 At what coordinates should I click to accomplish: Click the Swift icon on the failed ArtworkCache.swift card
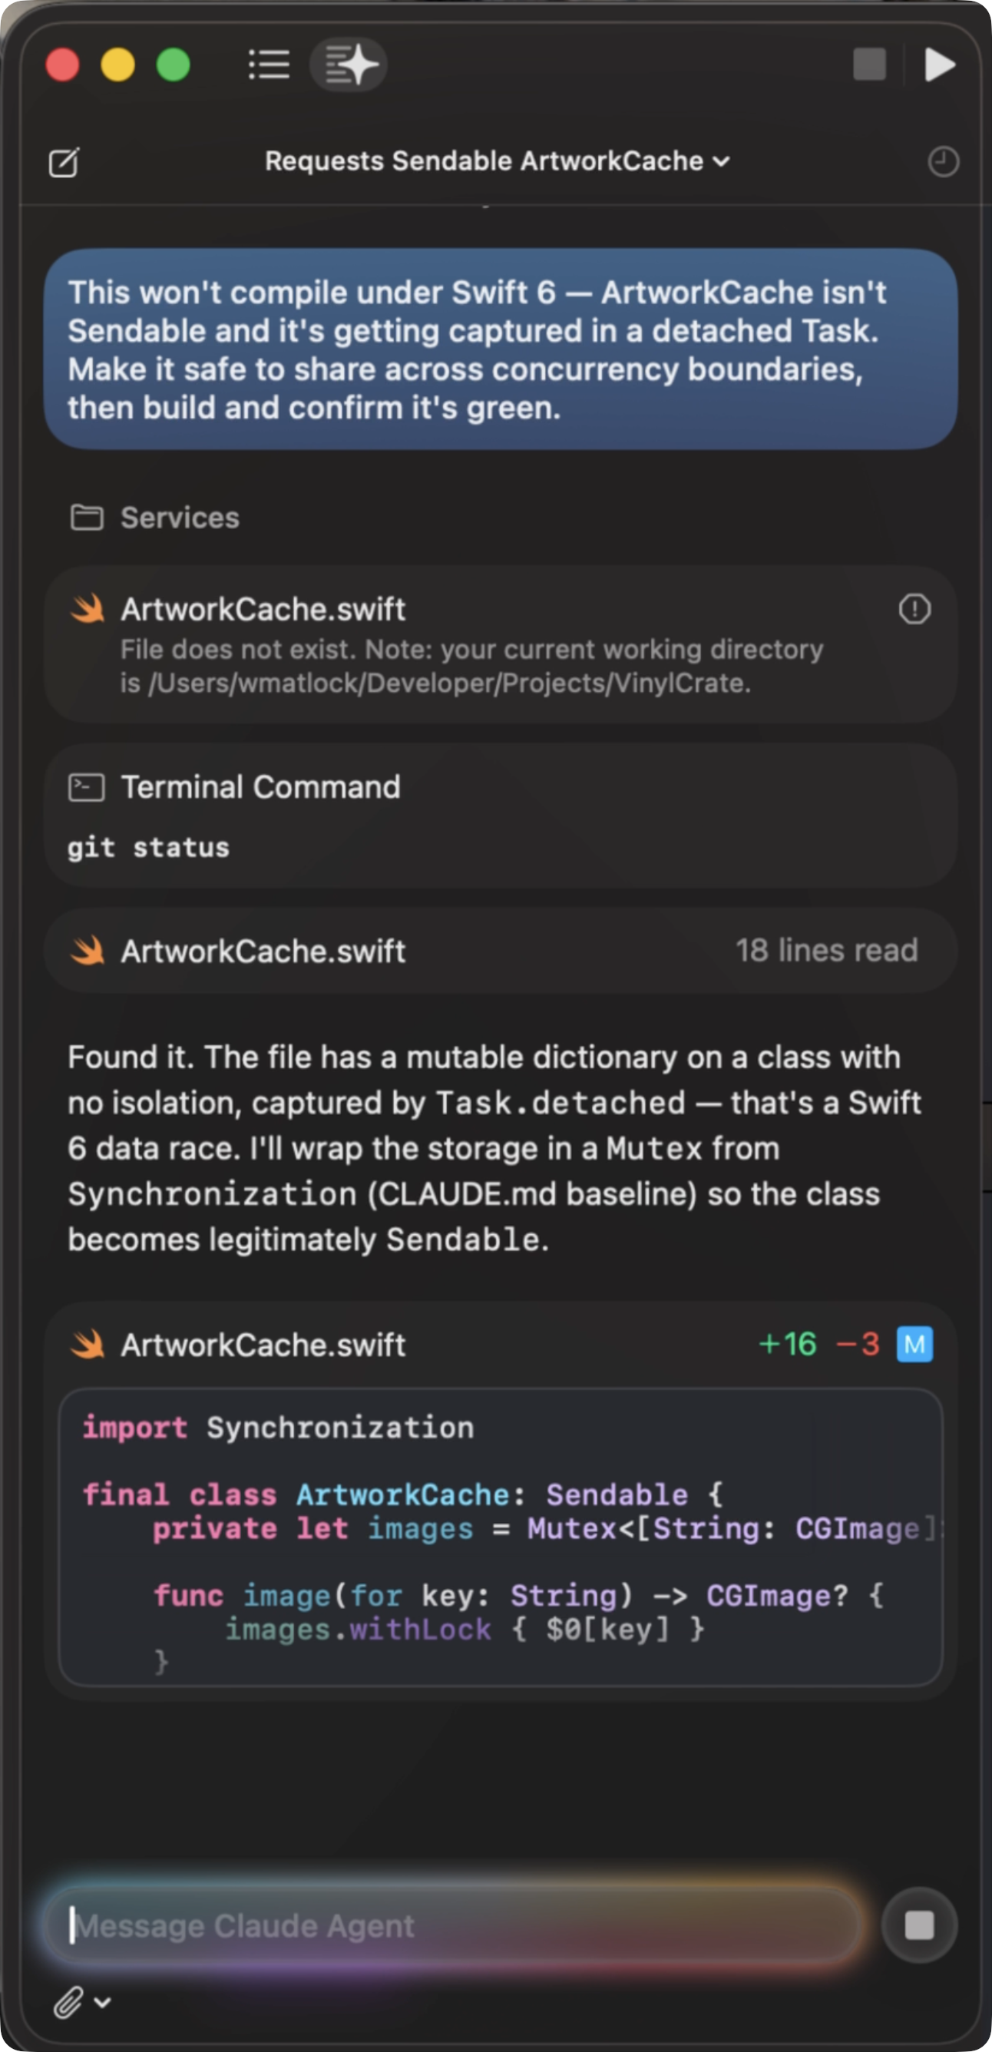(x=88, y=610)
